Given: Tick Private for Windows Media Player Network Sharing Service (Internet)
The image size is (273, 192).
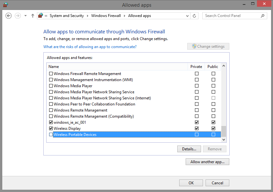Looking at the screenshot, I should (x=197, y=98).
